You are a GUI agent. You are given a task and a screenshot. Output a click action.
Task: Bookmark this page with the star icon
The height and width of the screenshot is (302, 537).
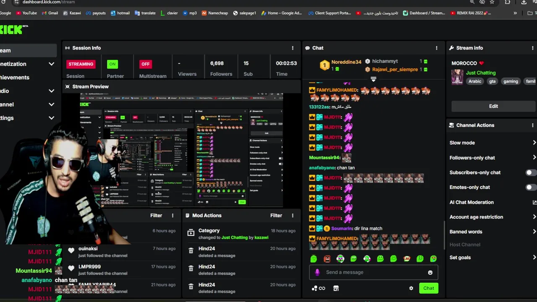click(492, 2)
